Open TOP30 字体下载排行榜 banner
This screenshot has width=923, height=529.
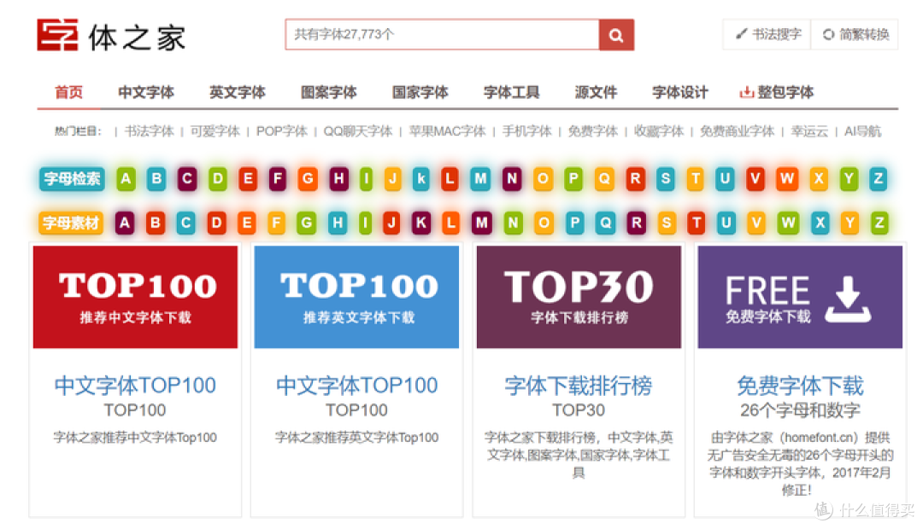pos(579,297)
